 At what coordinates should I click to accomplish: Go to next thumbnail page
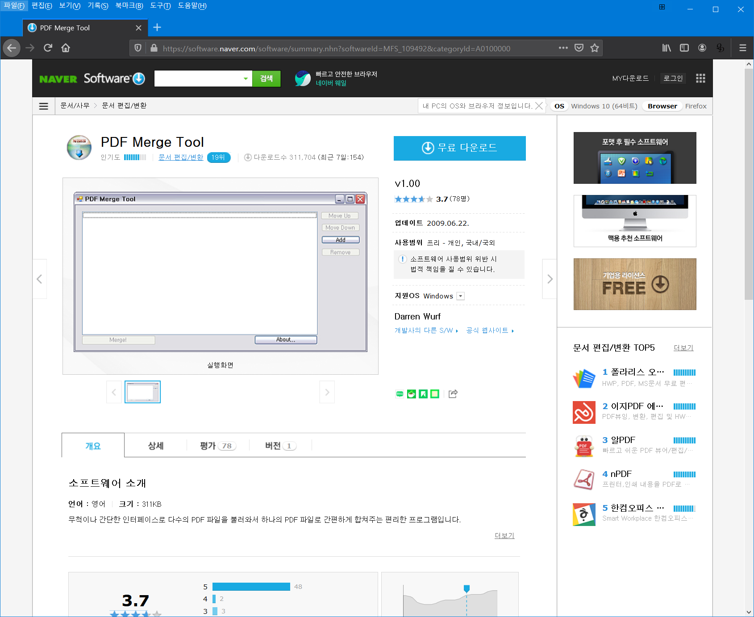327,392
